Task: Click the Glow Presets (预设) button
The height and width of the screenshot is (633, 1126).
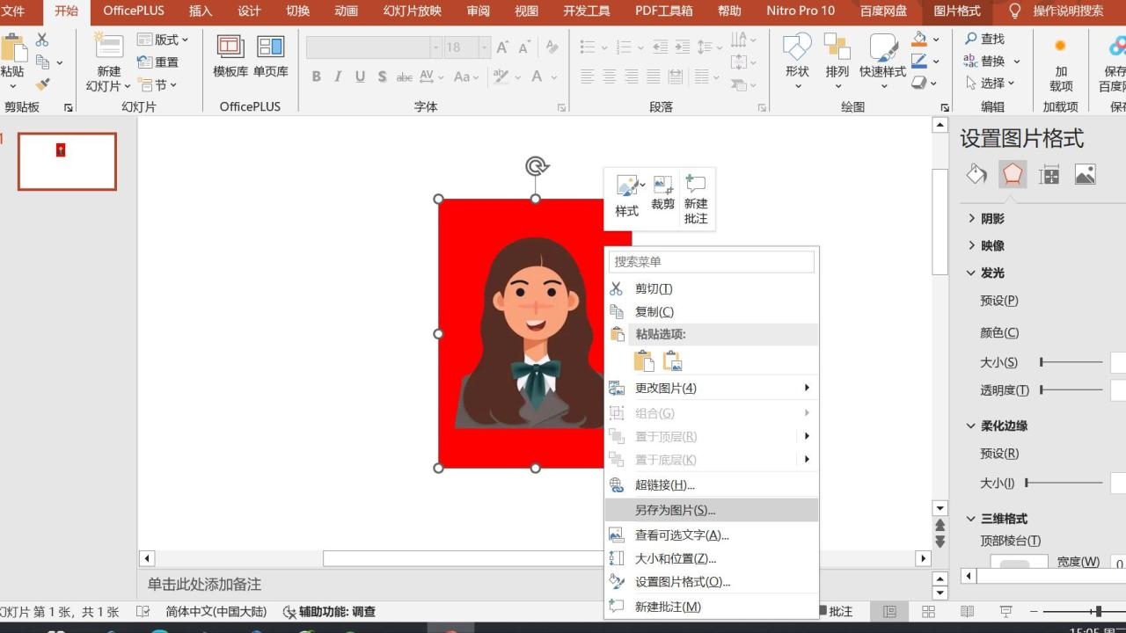Action: pyautogui.click(x=999, y=300)
